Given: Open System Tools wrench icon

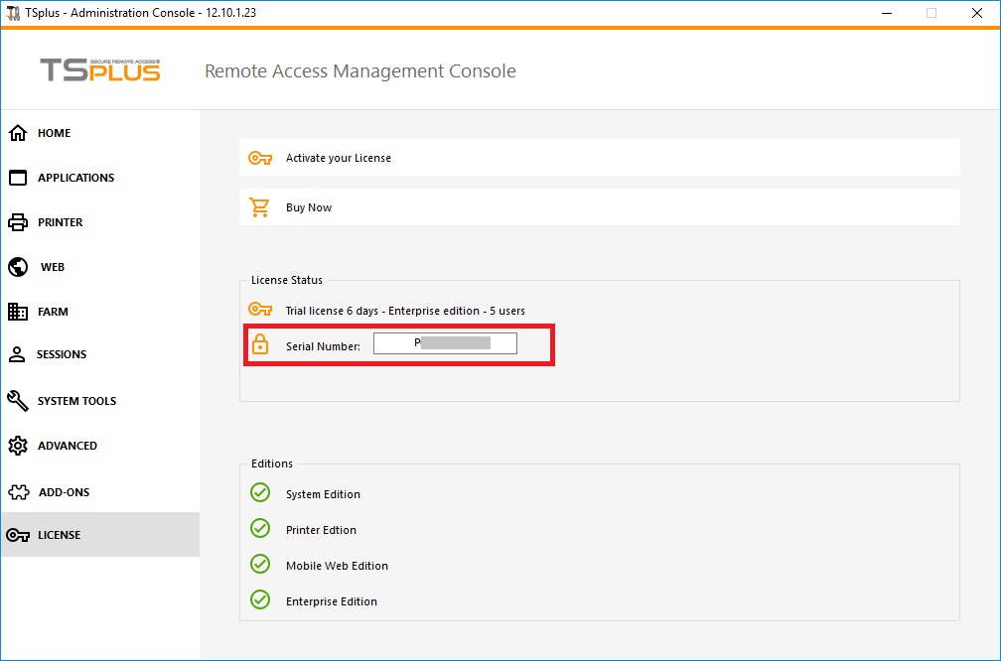Looking at the screenshot, I should click(18, 401).
